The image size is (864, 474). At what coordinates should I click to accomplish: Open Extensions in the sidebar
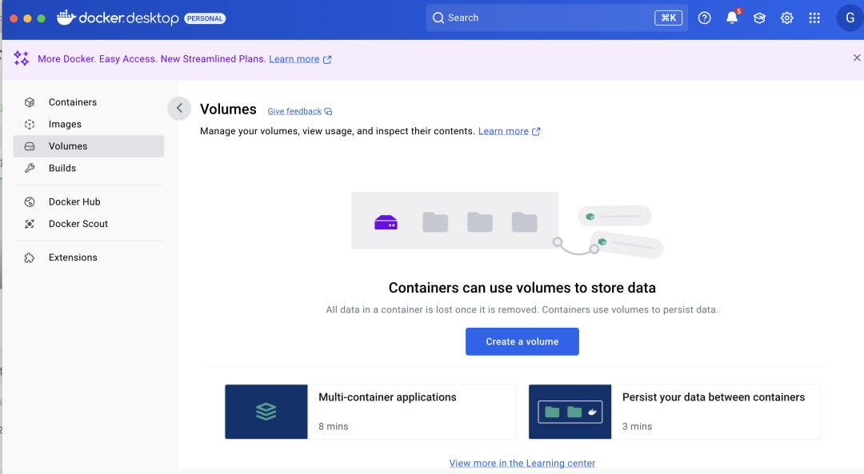point(88,257)
